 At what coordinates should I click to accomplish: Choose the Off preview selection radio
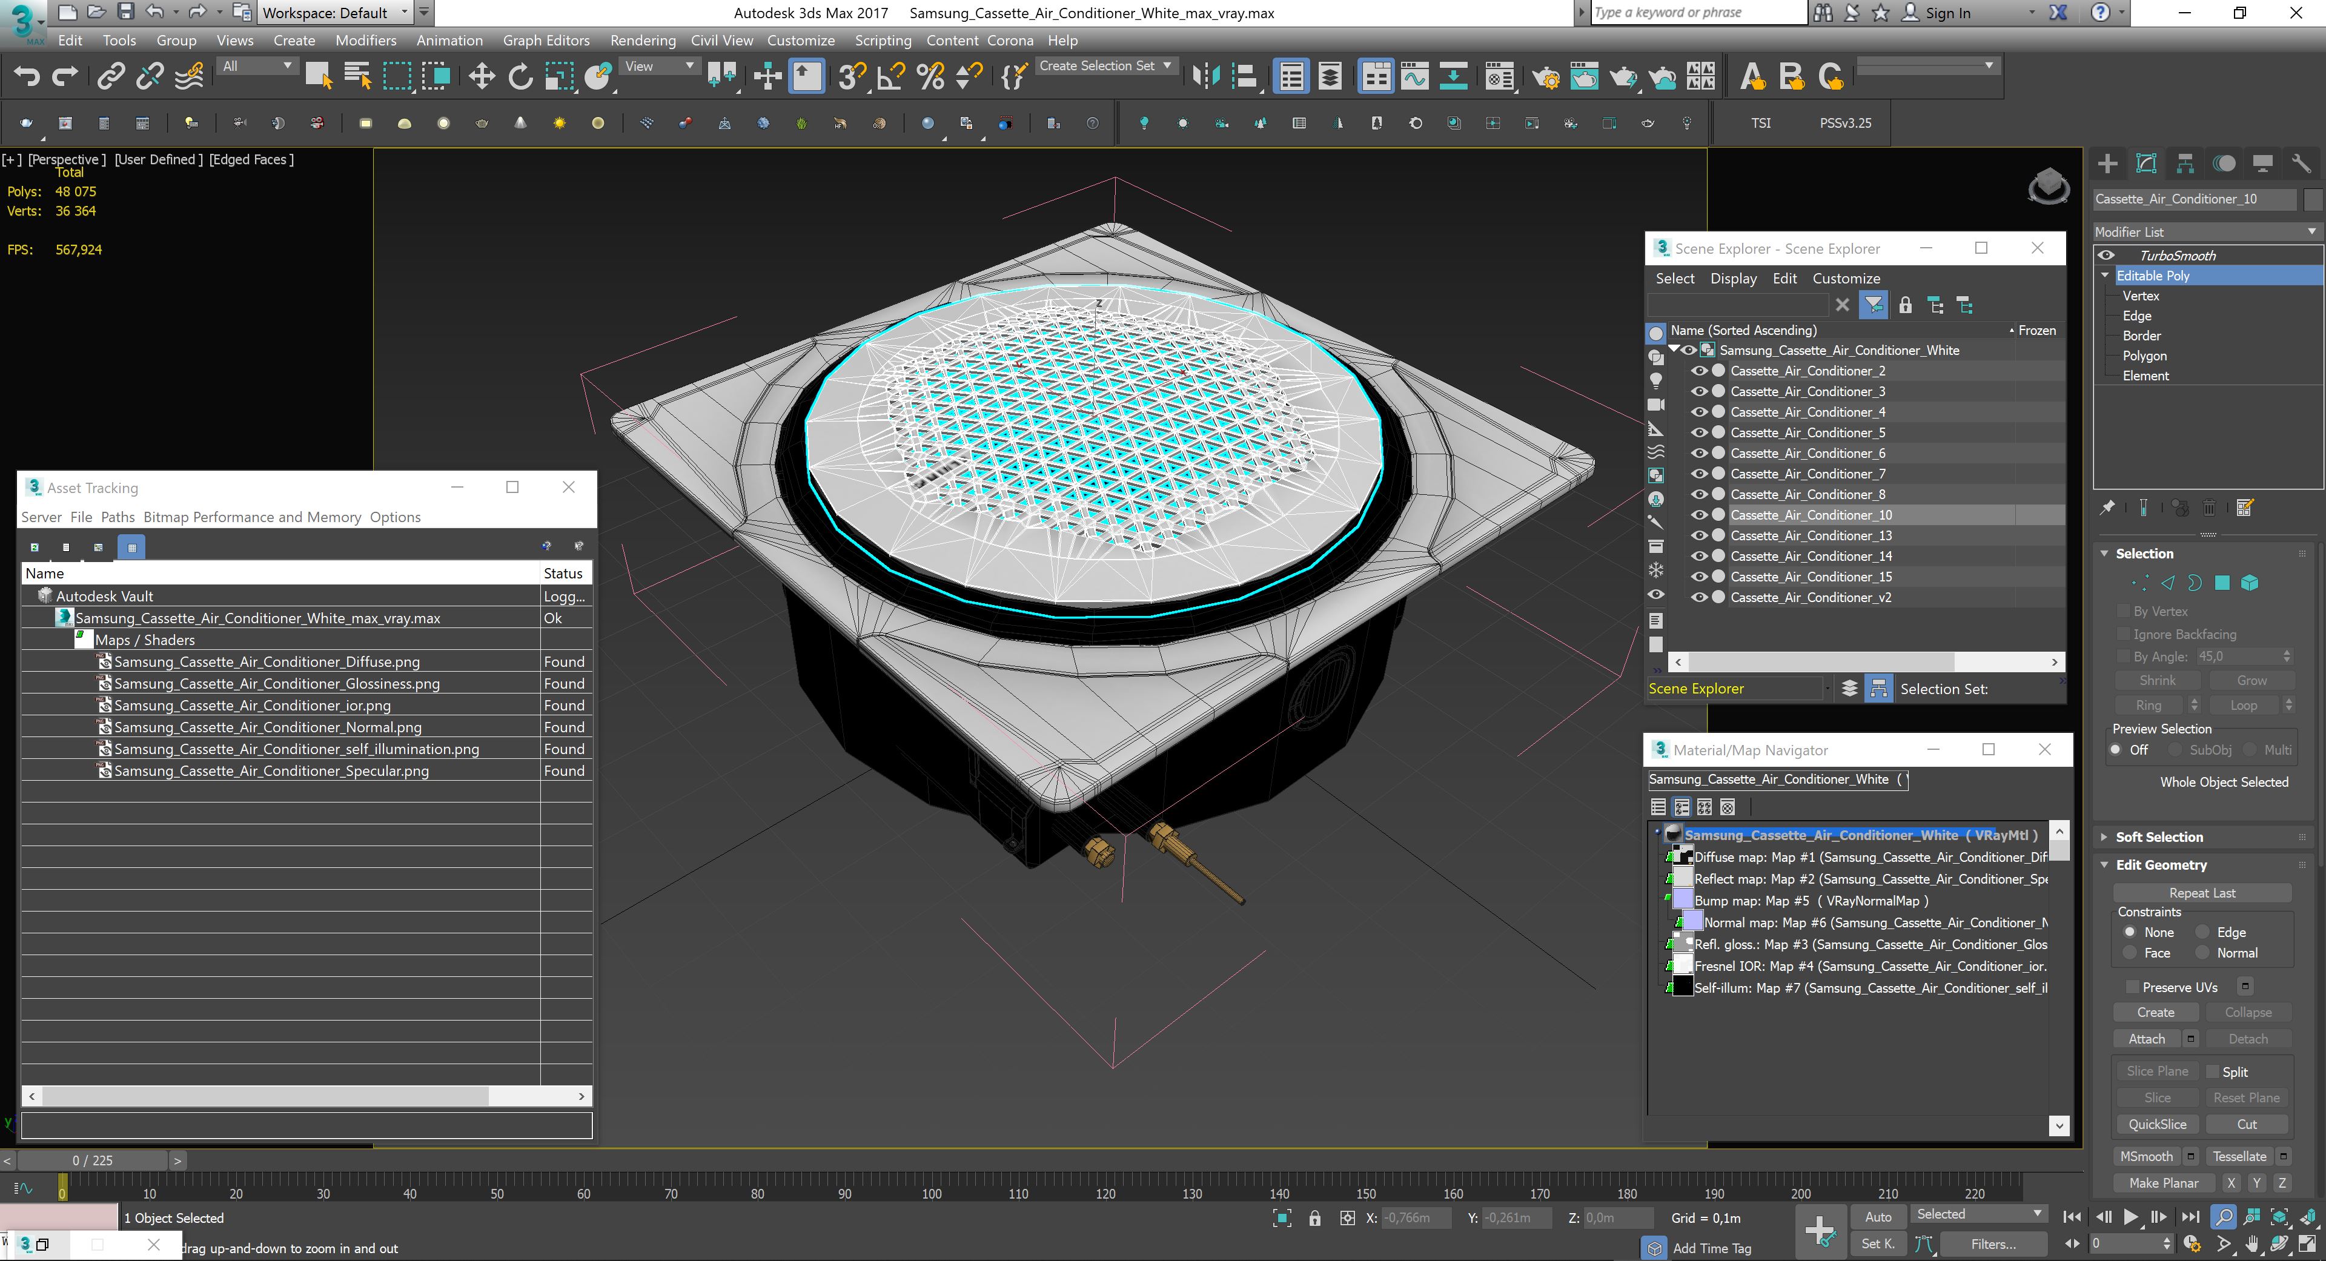(x=2116, y=749)
